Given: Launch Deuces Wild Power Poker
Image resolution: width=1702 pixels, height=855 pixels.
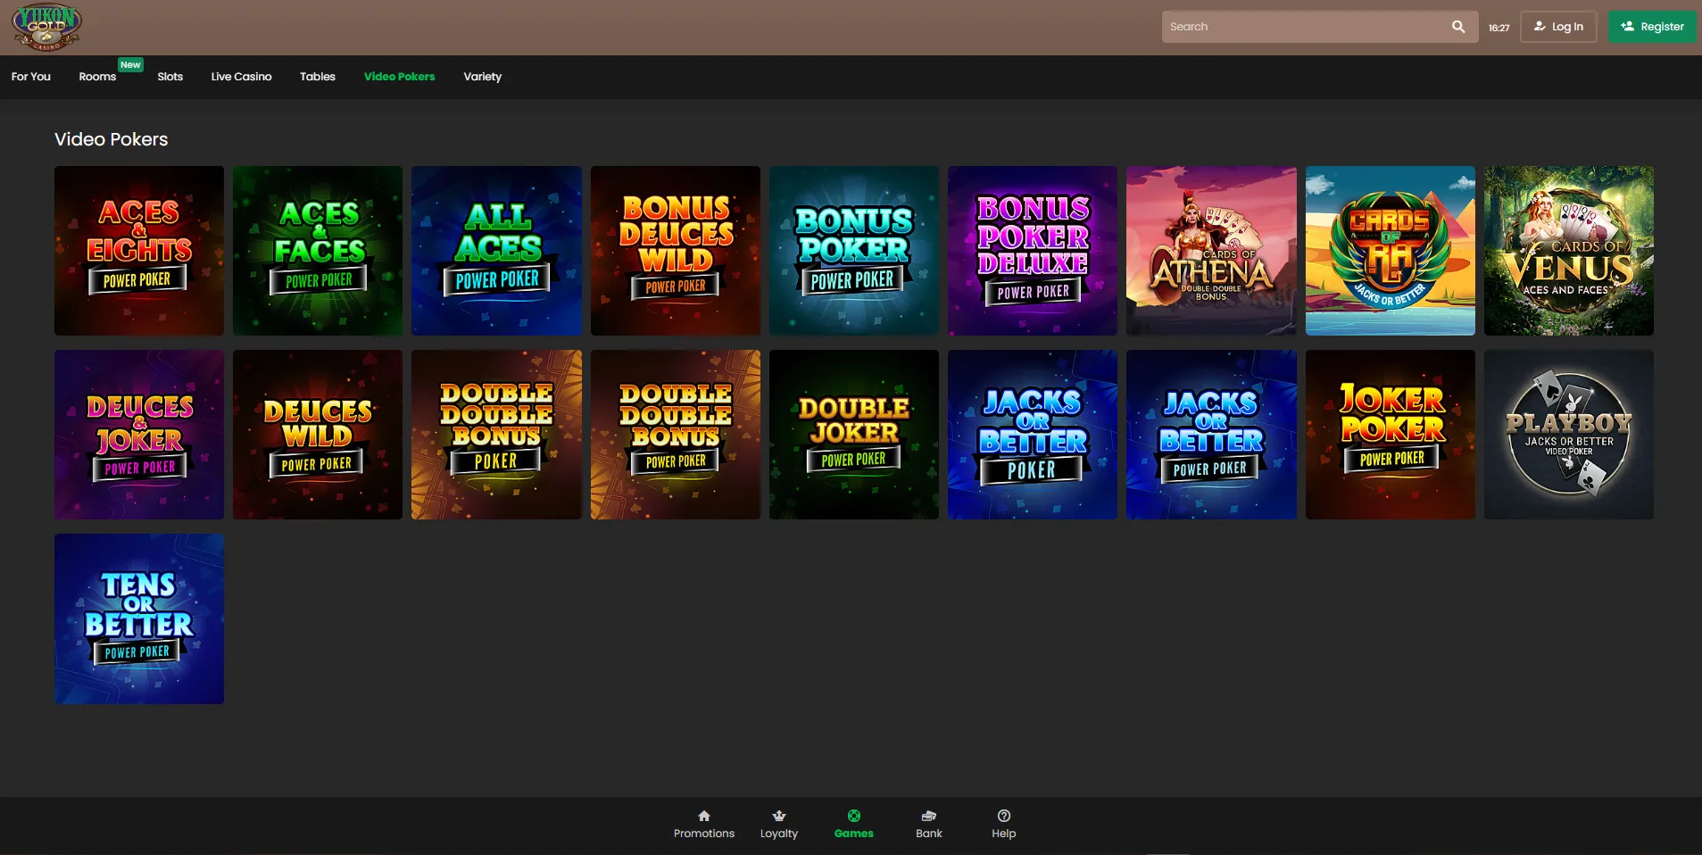Looking at the screenshot, I should (x=318, y=435).
